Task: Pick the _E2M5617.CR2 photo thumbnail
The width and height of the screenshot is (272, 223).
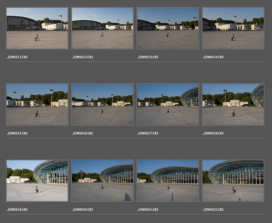Action: coord(168,104)
